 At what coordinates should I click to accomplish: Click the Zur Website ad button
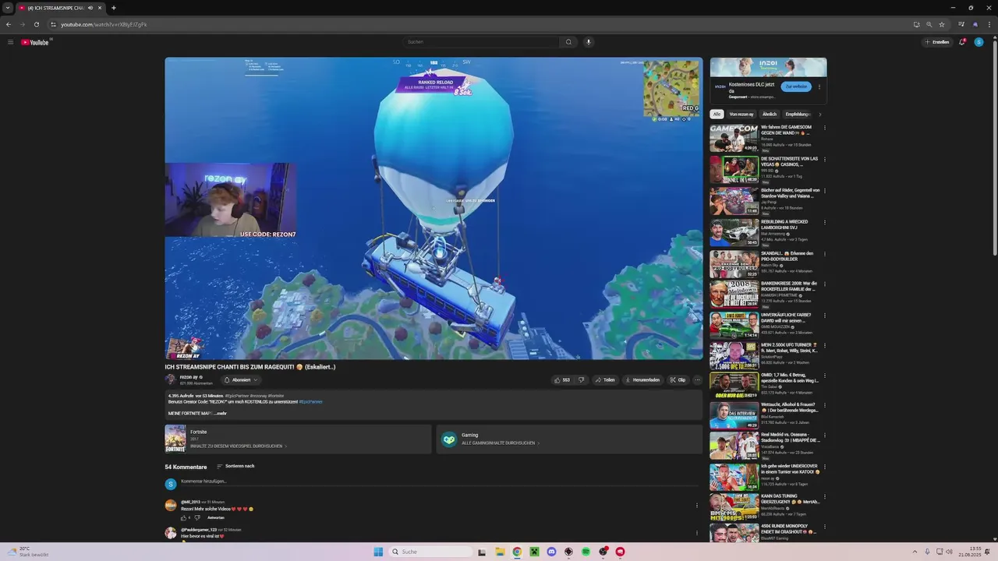pos(796,86)
